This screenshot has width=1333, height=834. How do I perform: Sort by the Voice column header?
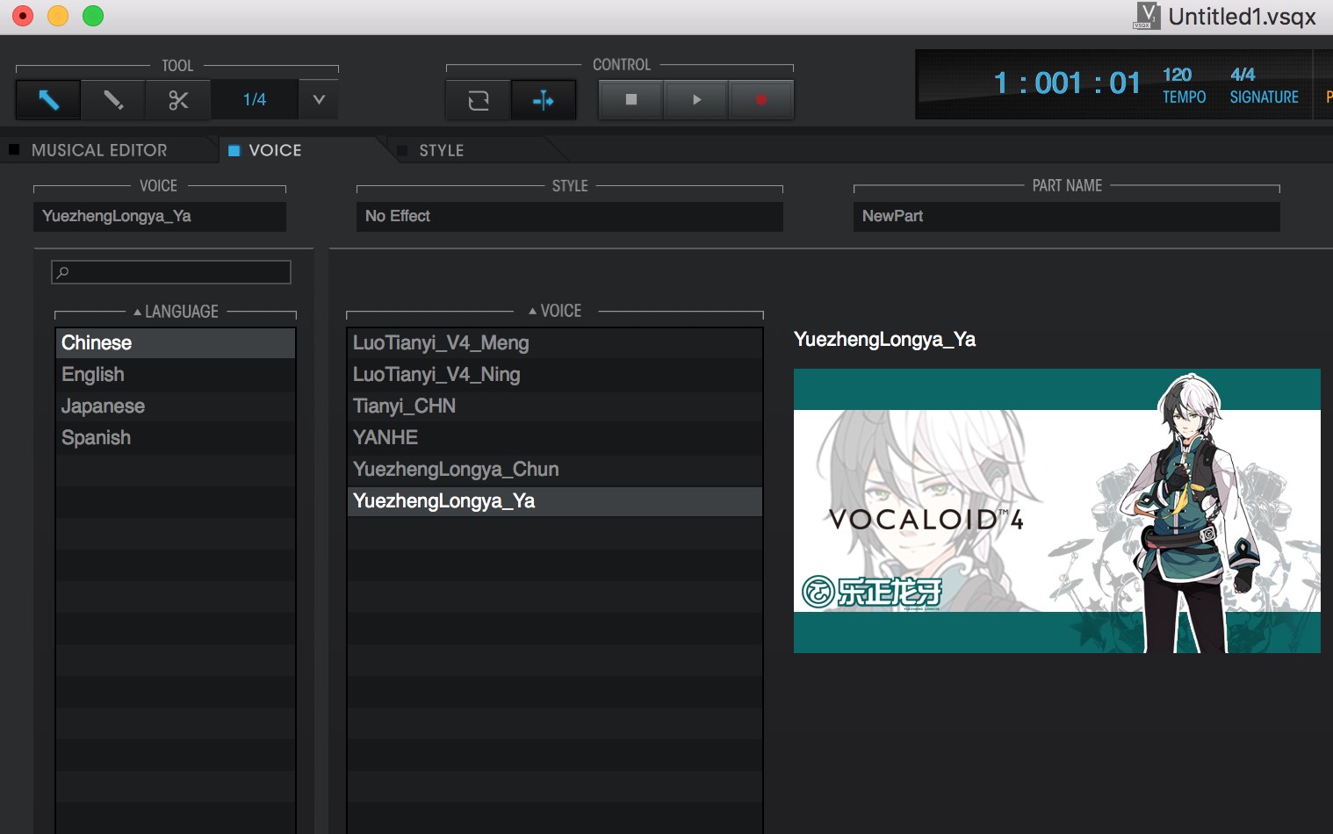555,311
